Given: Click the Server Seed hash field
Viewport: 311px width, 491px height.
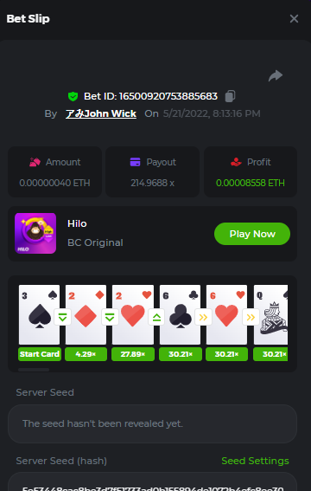Looking at the screenshot, I should point(152,481).
